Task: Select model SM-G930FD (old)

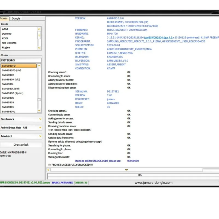Action: (x=11, y=70)
